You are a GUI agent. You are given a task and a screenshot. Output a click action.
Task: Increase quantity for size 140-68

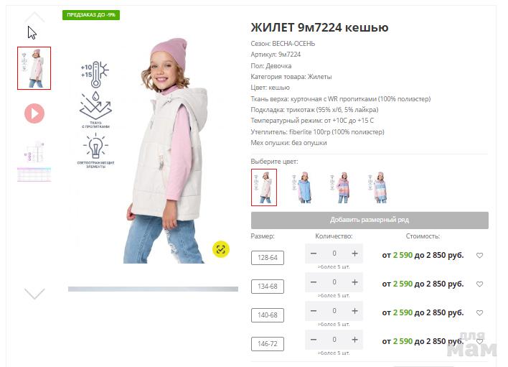pyautogui.click(x=354, y=311)
